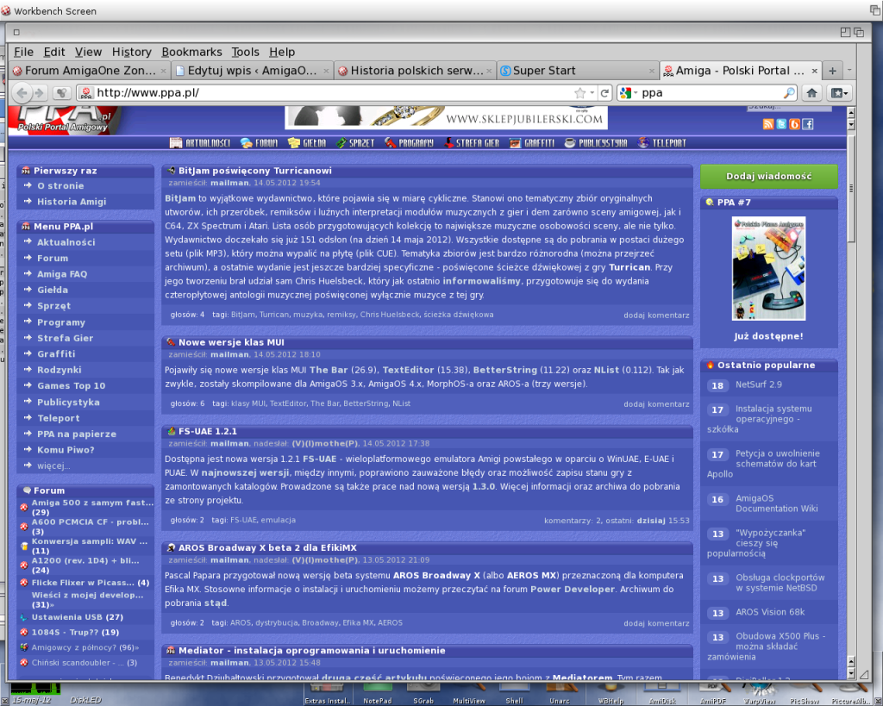Click the page vertical scrollbar down arrow
Viewport: 883px width, 706px height.
[851, 672]
